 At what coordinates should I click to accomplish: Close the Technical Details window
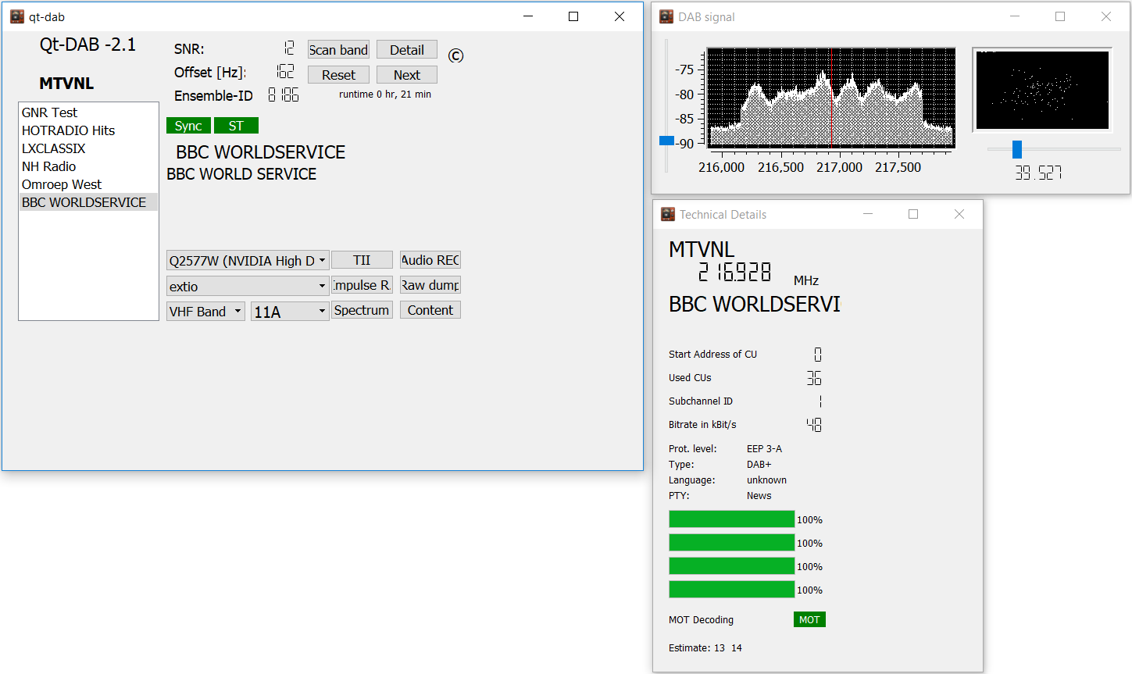959,214
